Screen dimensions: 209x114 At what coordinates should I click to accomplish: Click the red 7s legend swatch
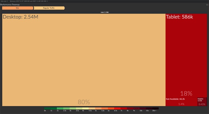pos(124,108)
